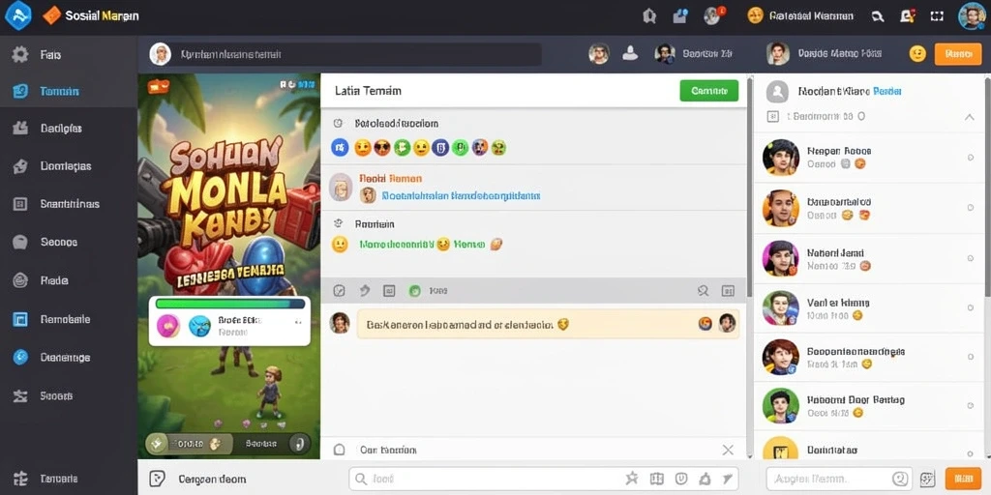This screenshot has height=495, width=991.
Task: Click the emoji icon inside bottom-right input field
Action: (899, 480)
